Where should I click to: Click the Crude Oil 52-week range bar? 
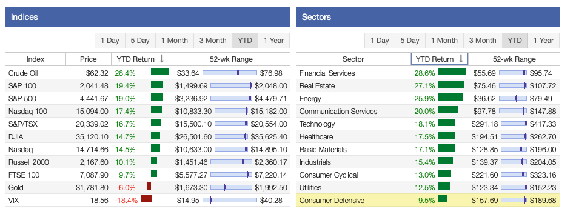click(x=230, y=73)
